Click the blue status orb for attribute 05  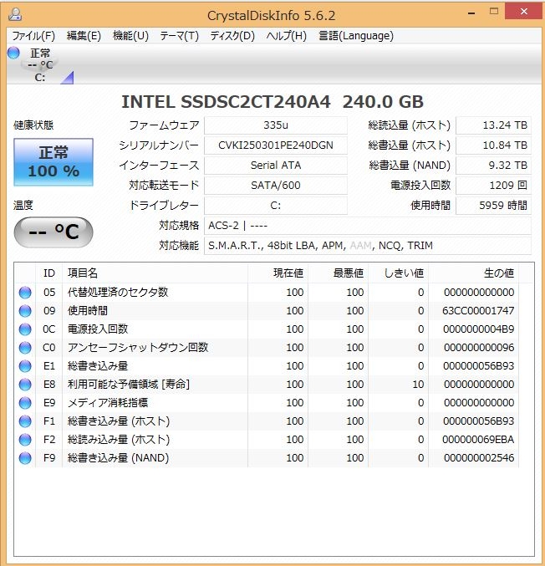coord(24,293)
